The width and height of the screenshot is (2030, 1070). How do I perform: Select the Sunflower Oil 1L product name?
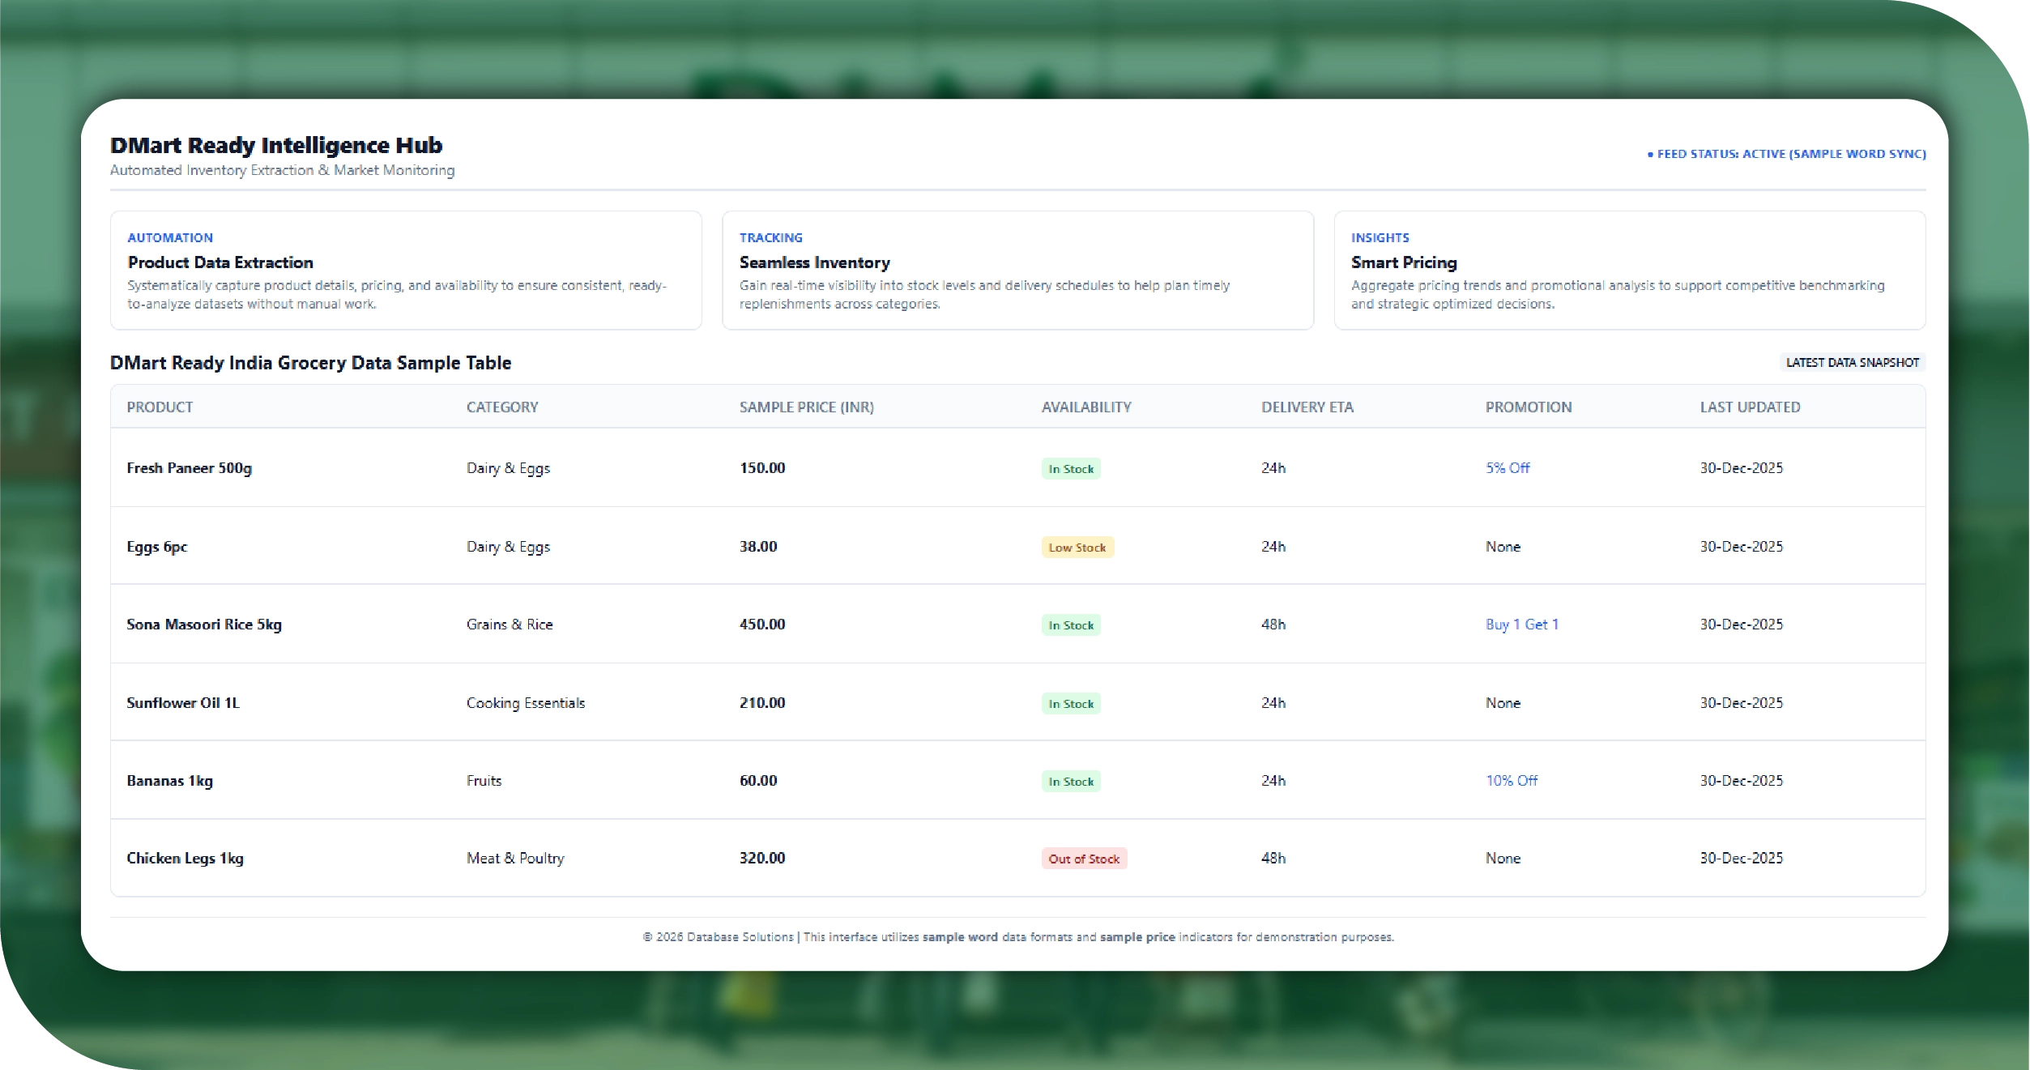pos(183,703)
